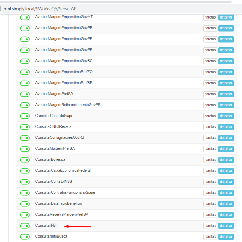Open tarefas for CancelarContratoSiape

pyautogui.click(x=210, y=116)
